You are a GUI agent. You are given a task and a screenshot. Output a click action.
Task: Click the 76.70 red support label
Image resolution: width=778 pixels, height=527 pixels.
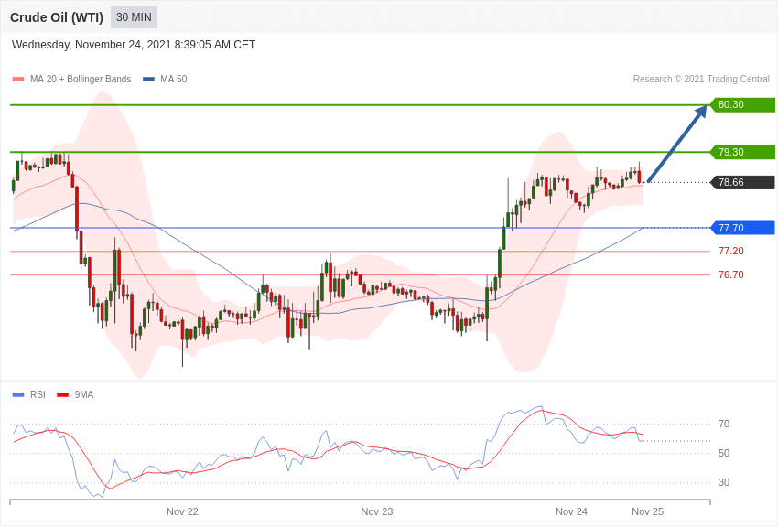coord(731,274)
